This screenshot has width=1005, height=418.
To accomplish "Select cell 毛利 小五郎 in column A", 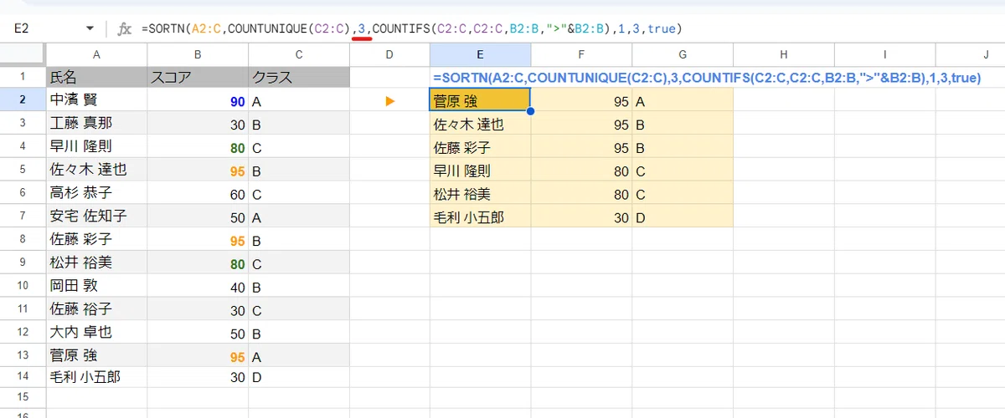I will [96, 378].
